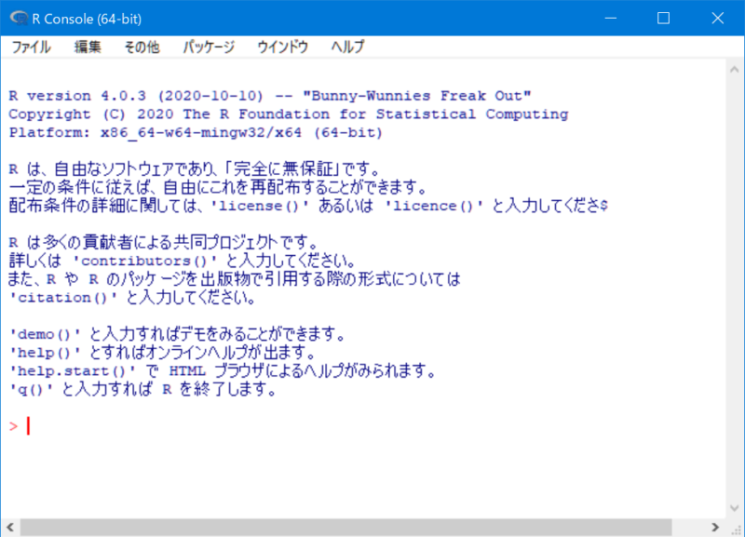The width and height of the screenshot is (745, 537).
Task: Click the 'contributors()' text
Action: tap(144, 261)
